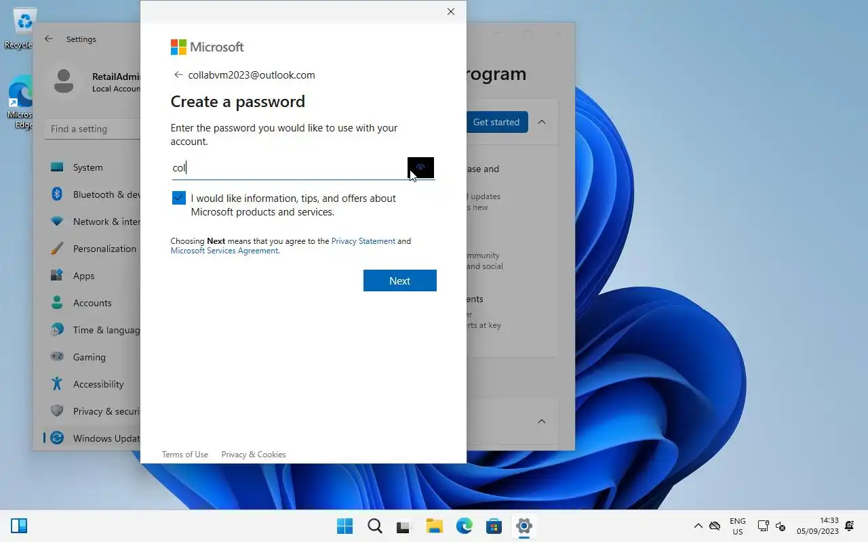Image resolution: width=868 pixels, height=542 pixels.
Task: Reveal password with the eye icon
Action: coord(420,167)
